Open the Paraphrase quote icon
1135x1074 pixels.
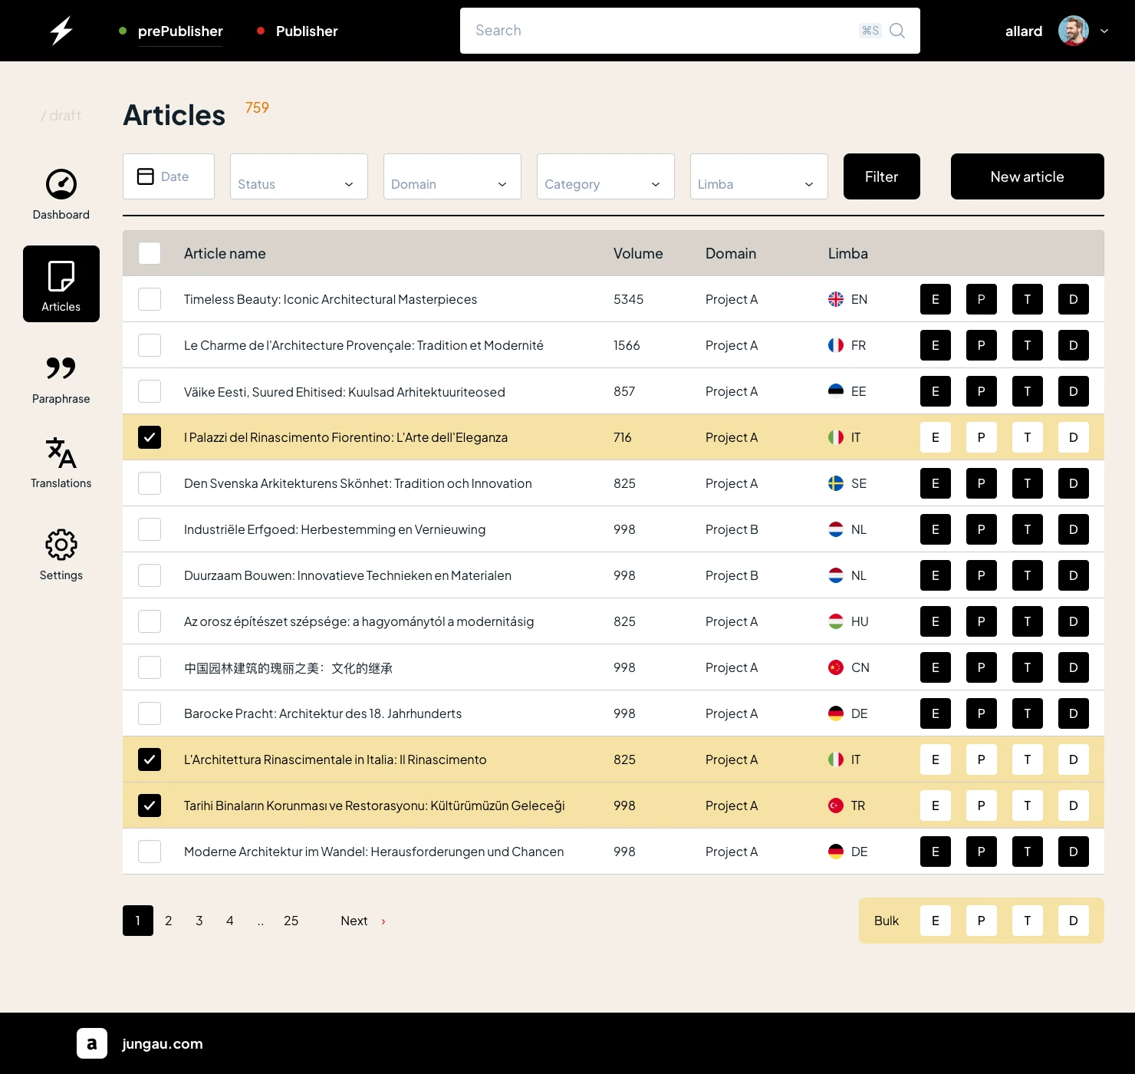click(61, 368)
